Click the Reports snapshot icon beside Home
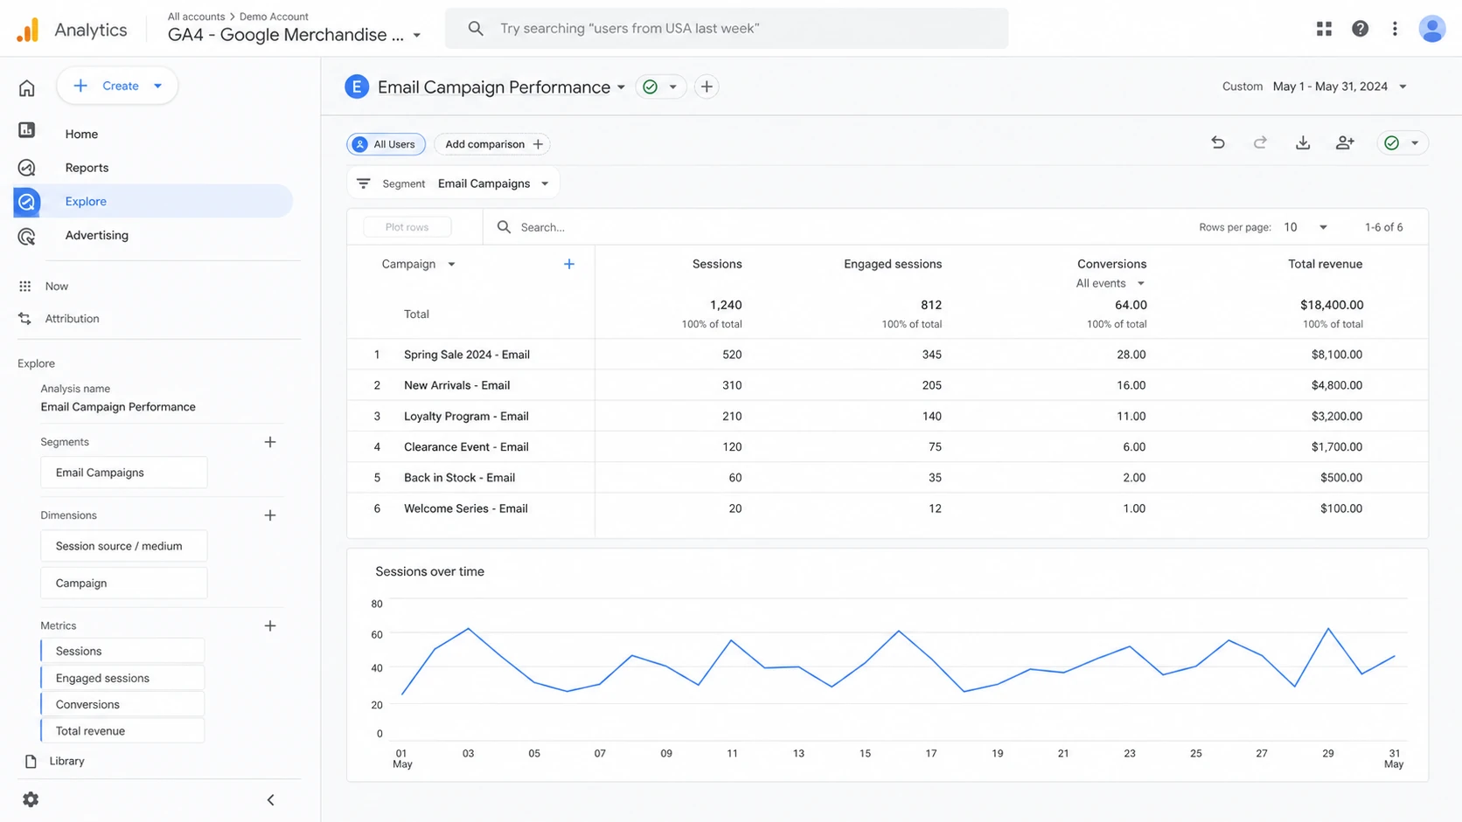 tap(27, 131)
